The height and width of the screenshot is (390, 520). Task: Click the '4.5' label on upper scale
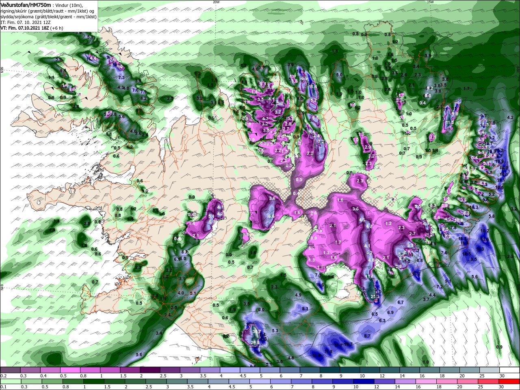point(243,376)
